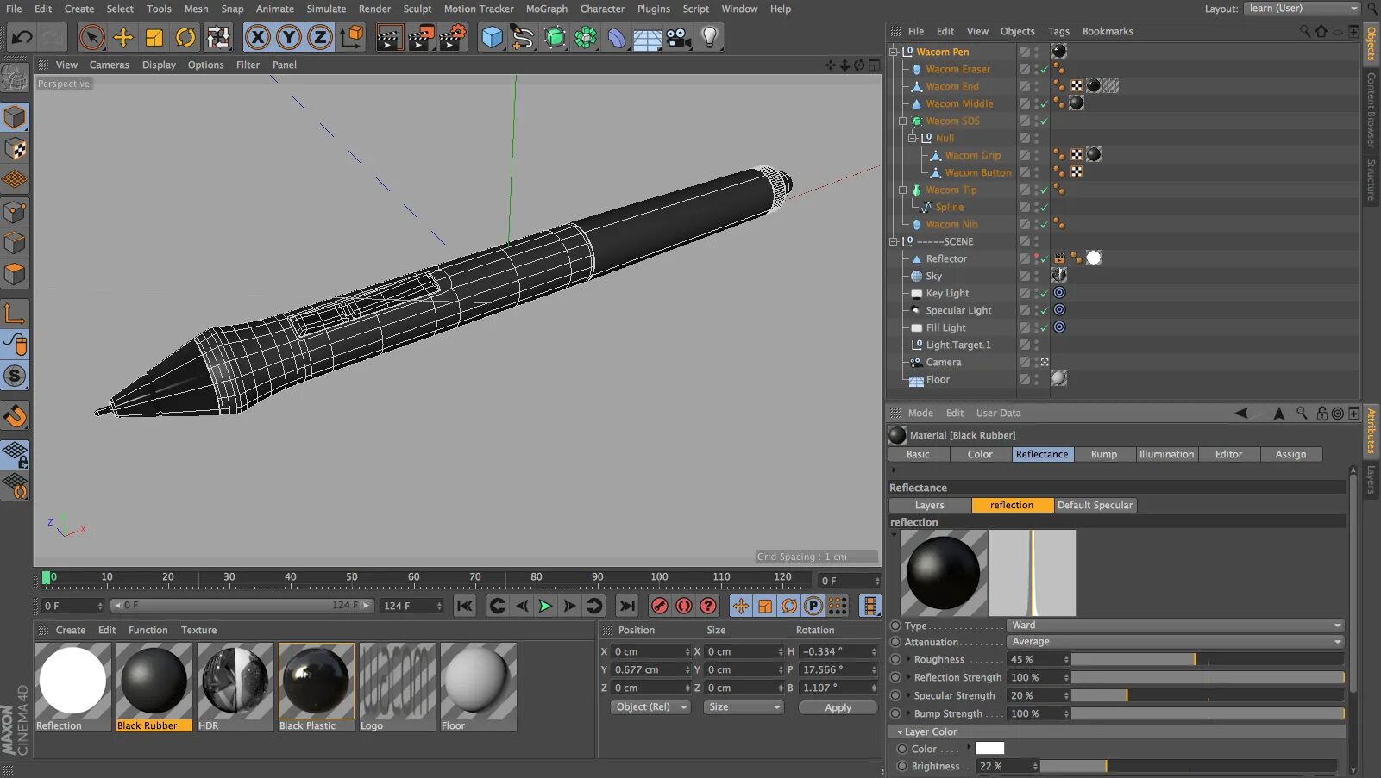Click the light bulb Light icon
The width and height of the screenshot is (1381, 778).
coord(709,37)
